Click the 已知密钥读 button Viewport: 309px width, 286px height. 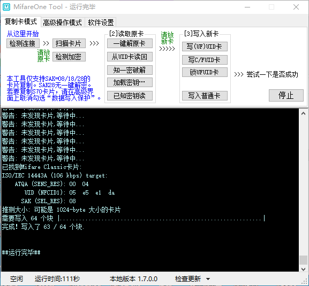130,96
